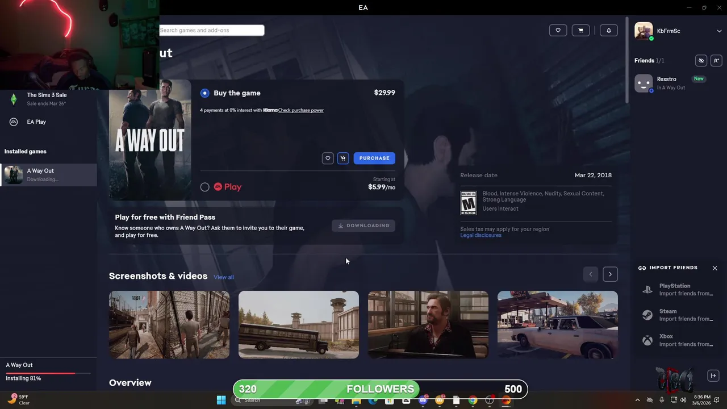Import friends from Steam
The height and width of the screenshot is (409, 727).
point(677,315)
